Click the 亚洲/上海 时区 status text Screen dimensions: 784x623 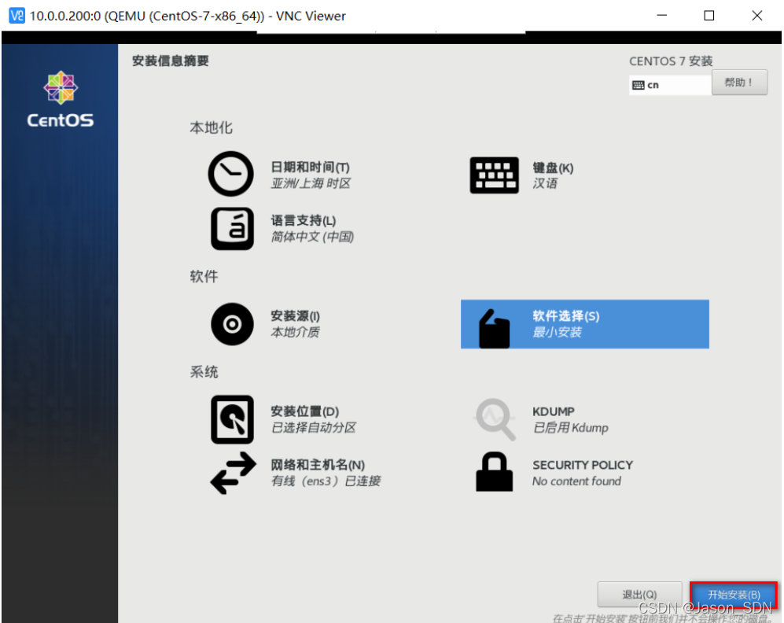point(311,183)
